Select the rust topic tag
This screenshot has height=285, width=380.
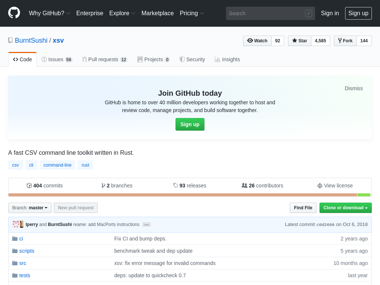click(85, 165)
